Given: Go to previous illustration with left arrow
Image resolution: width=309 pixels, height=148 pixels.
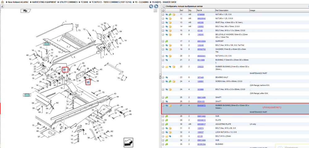Looking at the screenshot, I should tap(151, 6).
